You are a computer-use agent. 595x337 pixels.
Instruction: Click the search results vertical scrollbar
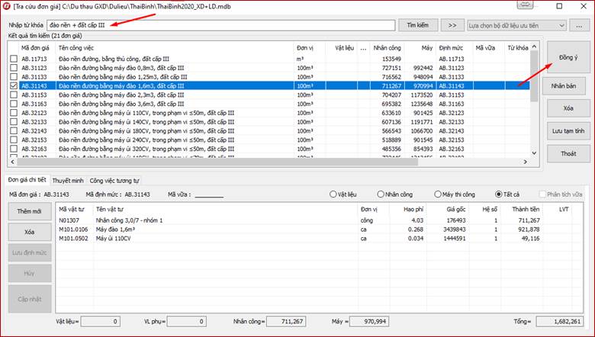click(534, 107)
